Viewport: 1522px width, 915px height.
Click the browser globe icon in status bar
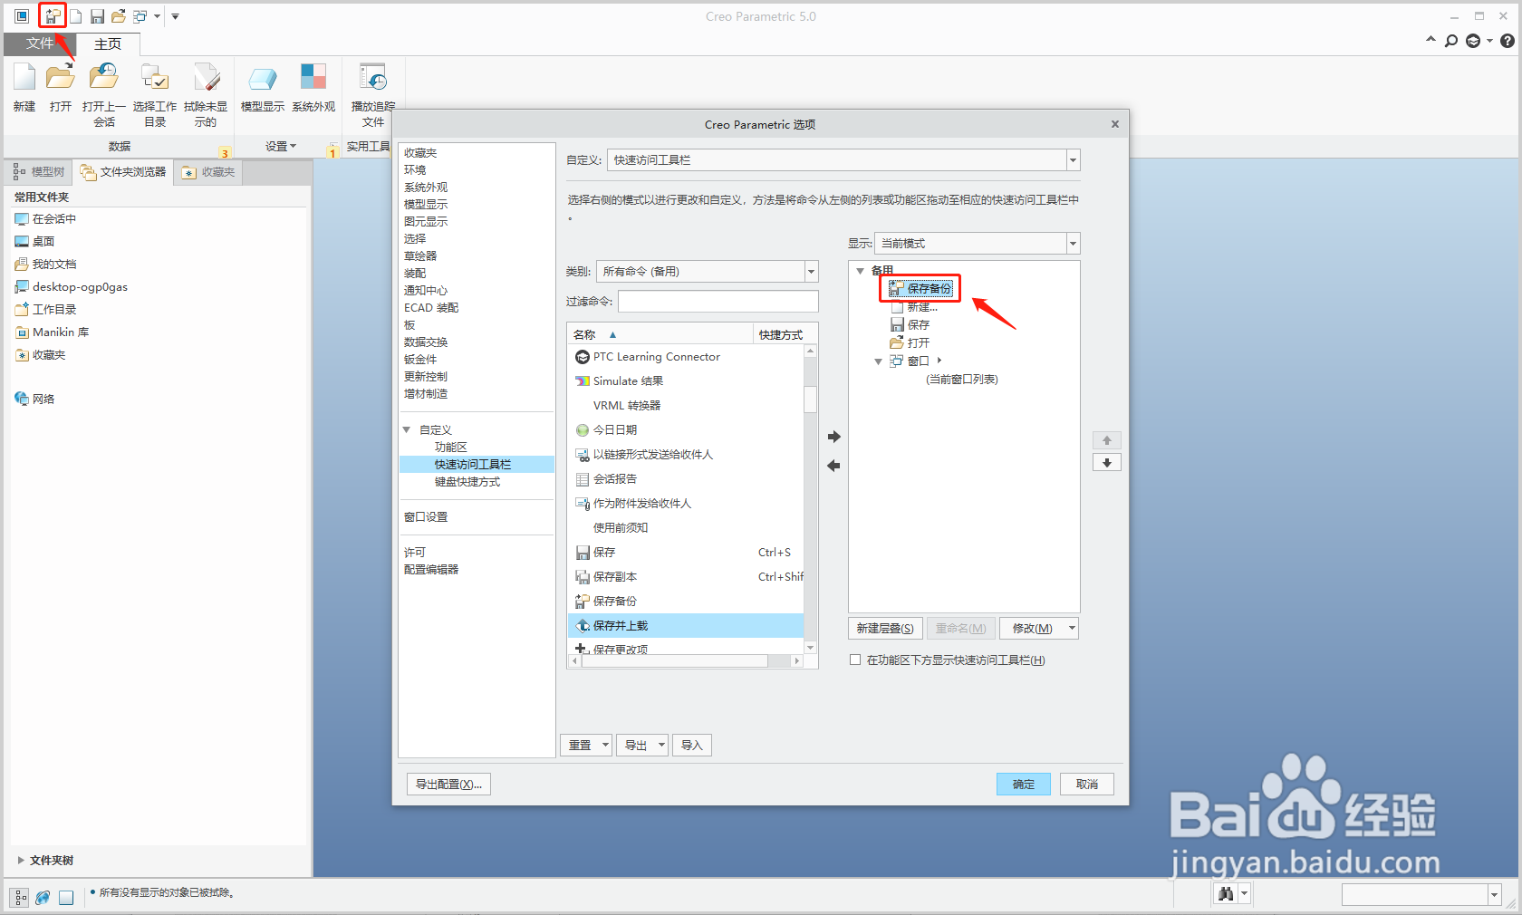point(43,897)
